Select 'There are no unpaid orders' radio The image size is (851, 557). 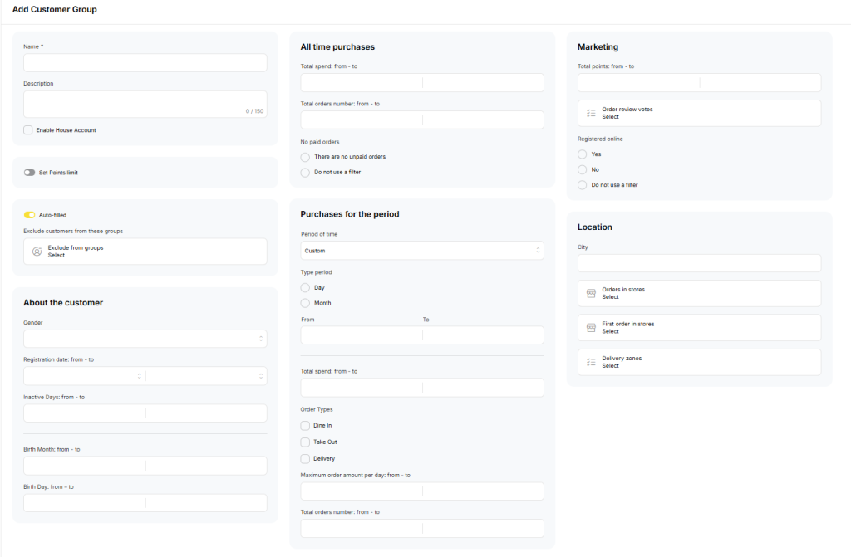305,157
